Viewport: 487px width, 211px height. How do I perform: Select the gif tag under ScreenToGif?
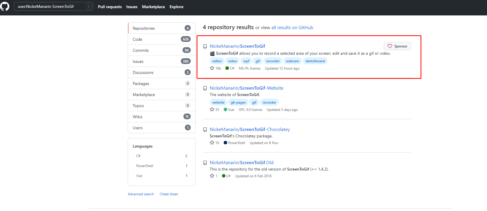pyautogui.click(x=258, y=61)
